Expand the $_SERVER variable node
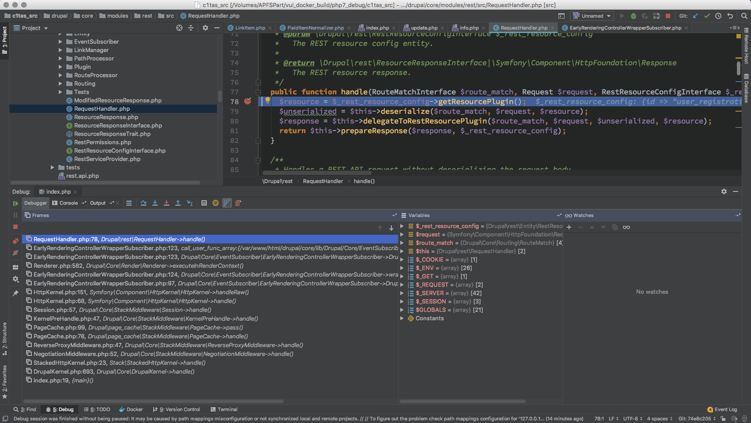Image resolution: width=751 pixels, height=423 pixels. 402,293
